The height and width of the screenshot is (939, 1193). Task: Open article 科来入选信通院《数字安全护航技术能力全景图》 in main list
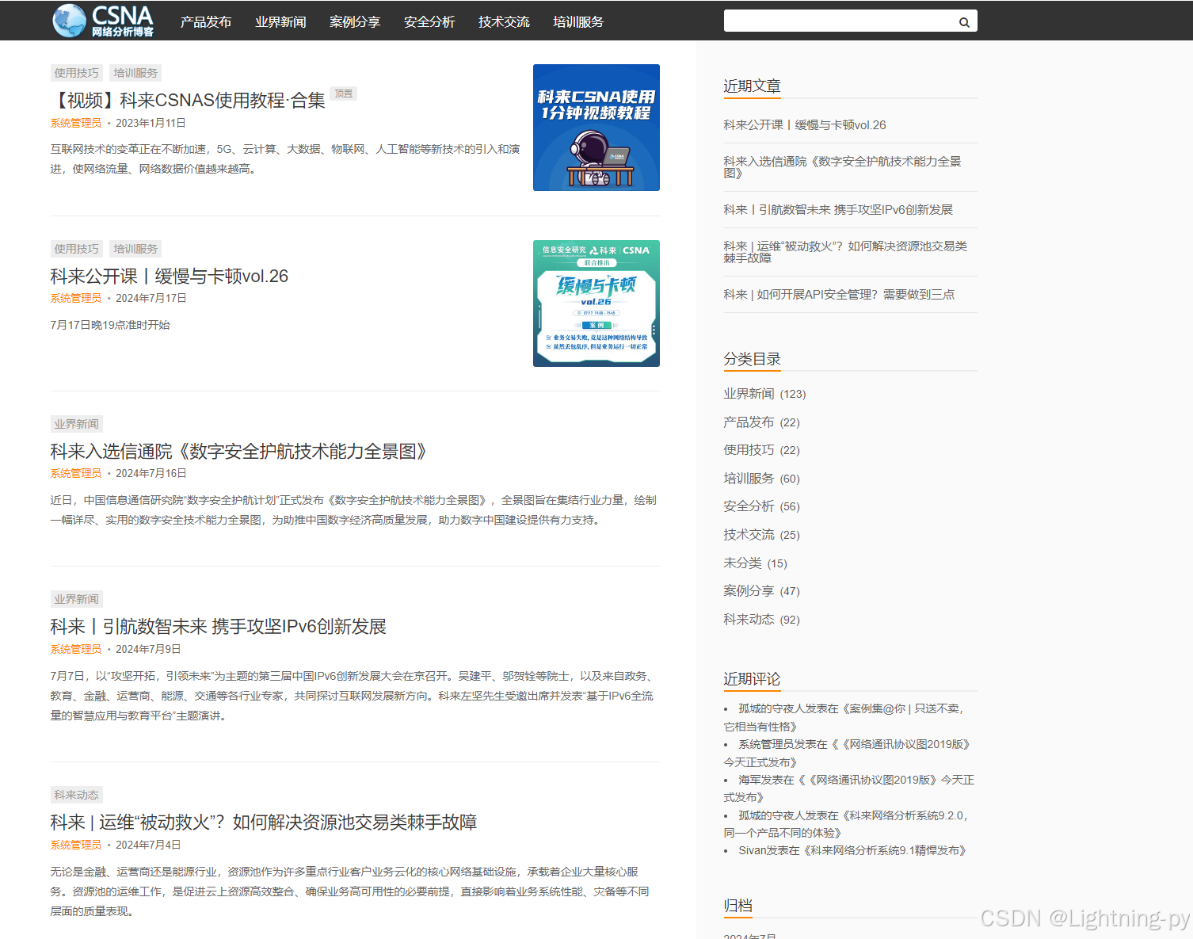point(238,452)
